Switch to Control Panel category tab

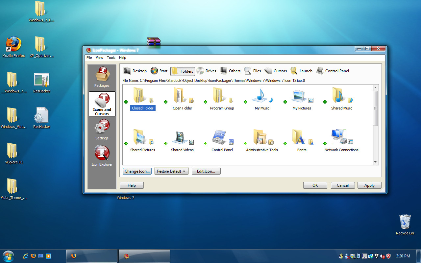(x=333, y=71)
